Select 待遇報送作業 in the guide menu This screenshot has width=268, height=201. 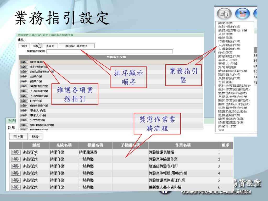pos(229,42)
